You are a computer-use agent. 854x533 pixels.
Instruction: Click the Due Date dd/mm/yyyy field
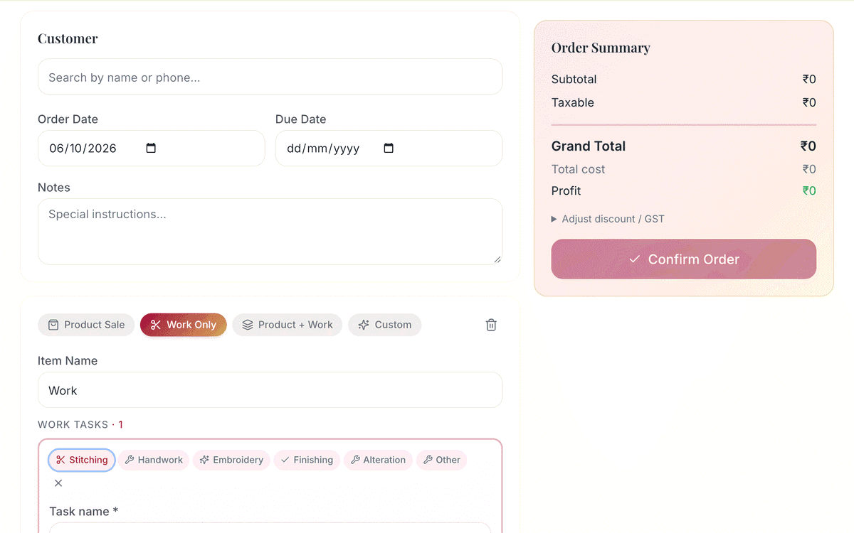point(389,149)
